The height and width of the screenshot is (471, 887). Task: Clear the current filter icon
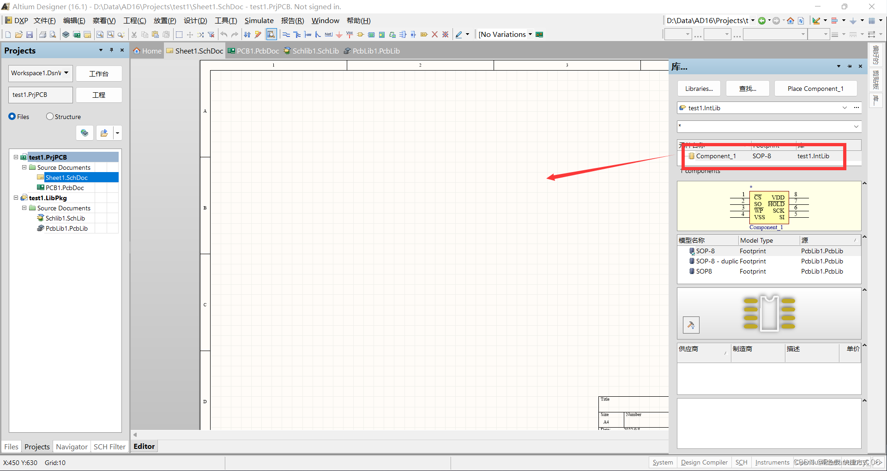click(x=211, y=35)
